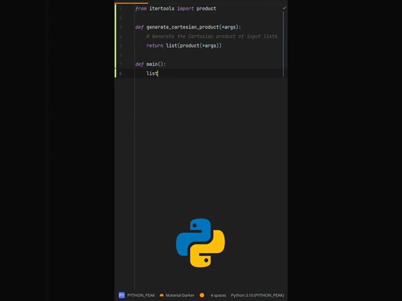402x301 pixels.
Task: Click the PY project icon in status bar
Action: pos(121,295)
